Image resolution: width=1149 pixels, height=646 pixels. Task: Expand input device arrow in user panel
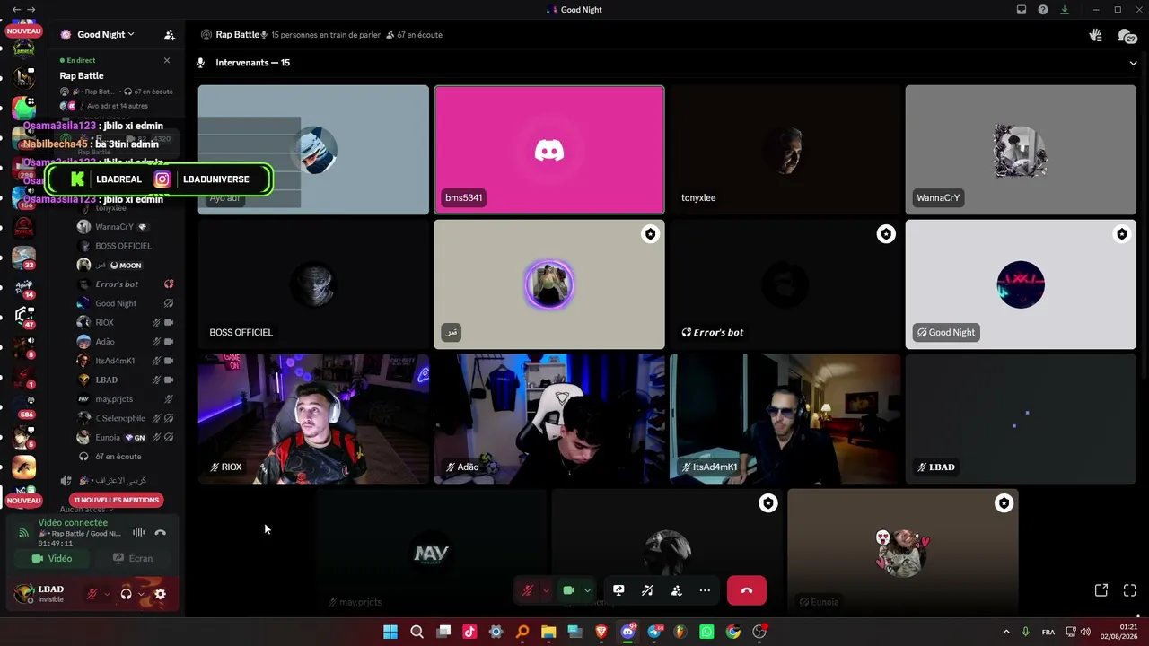pos(107,594)
